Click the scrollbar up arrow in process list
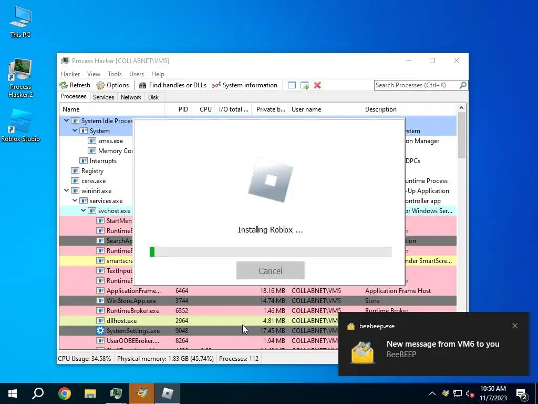The image size is (538, 404). click(x=461, y=108)
